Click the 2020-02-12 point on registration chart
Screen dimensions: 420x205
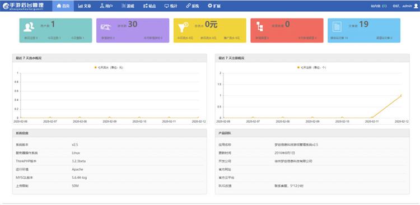pyautogui.click(x=401, y=95)
